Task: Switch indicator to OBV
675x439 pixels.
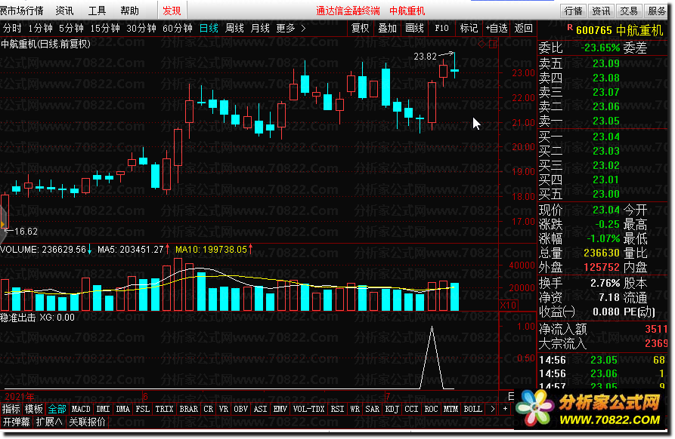Action: (x=240, y=409)
